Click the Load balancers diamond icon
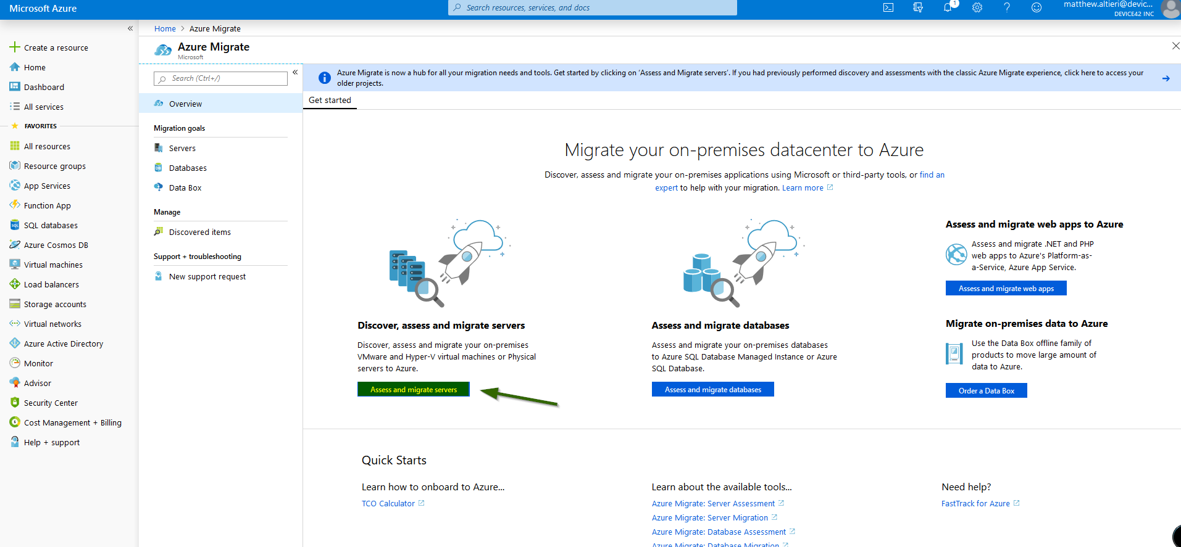This screenshot has height=547, width=1181. 15,284
